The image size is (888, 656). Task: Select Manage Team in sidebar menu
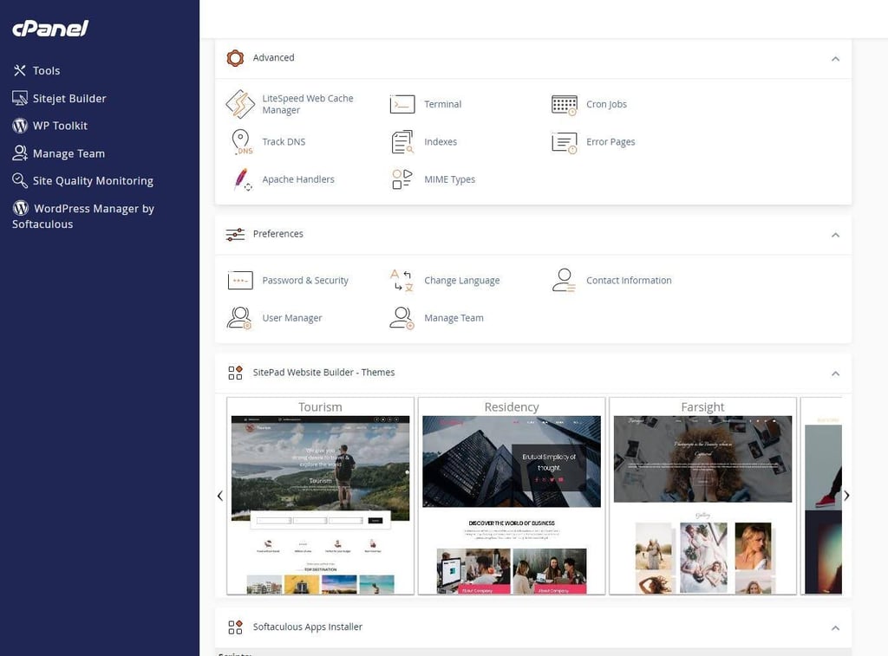click(69, 153)
